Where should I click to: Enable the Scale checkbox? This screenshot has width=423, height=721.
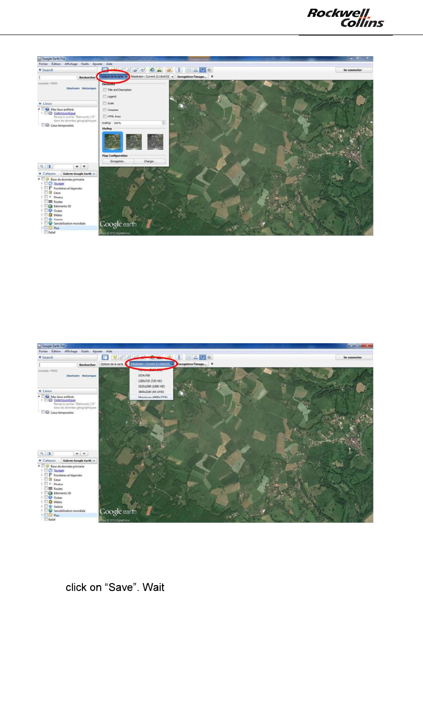(x=105, y=103)
